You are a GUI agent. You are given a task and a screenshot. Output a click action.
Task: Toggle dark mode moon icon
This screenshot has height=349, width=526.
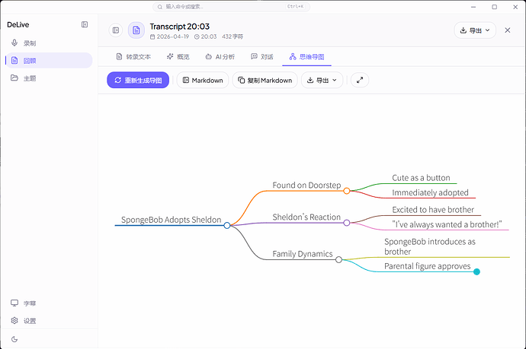click(x=14, y=339)
